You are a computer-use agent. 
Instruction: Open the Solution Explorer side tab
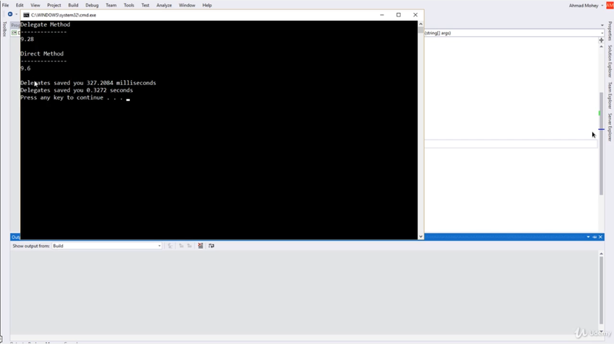610,61
